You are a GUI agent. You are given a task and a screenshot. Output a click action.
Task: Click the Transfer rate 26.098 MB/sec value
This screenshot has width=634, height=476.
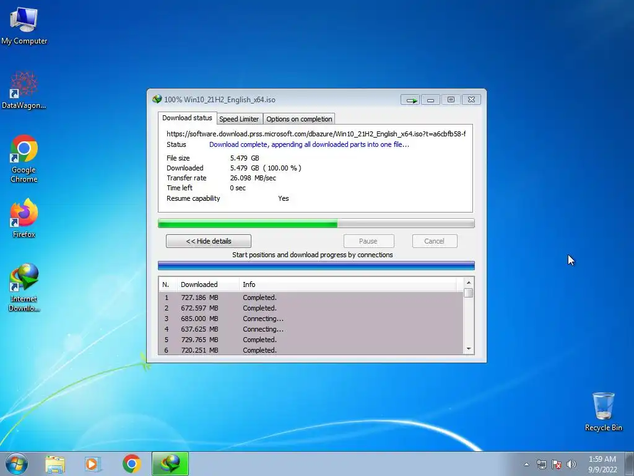tap(253, 178)
